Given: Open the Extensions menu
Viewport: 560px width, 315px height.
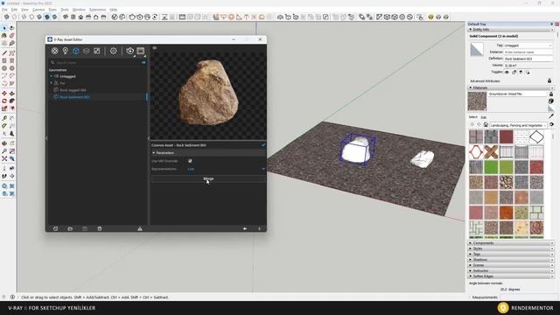Looking at the screenshot, I should (x=97, y=10).
